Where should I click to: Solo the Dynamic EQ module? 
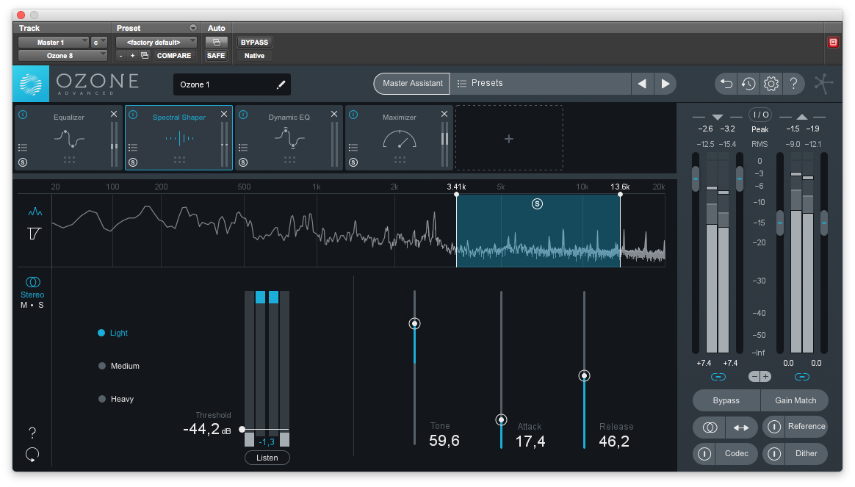coord(243,162)
